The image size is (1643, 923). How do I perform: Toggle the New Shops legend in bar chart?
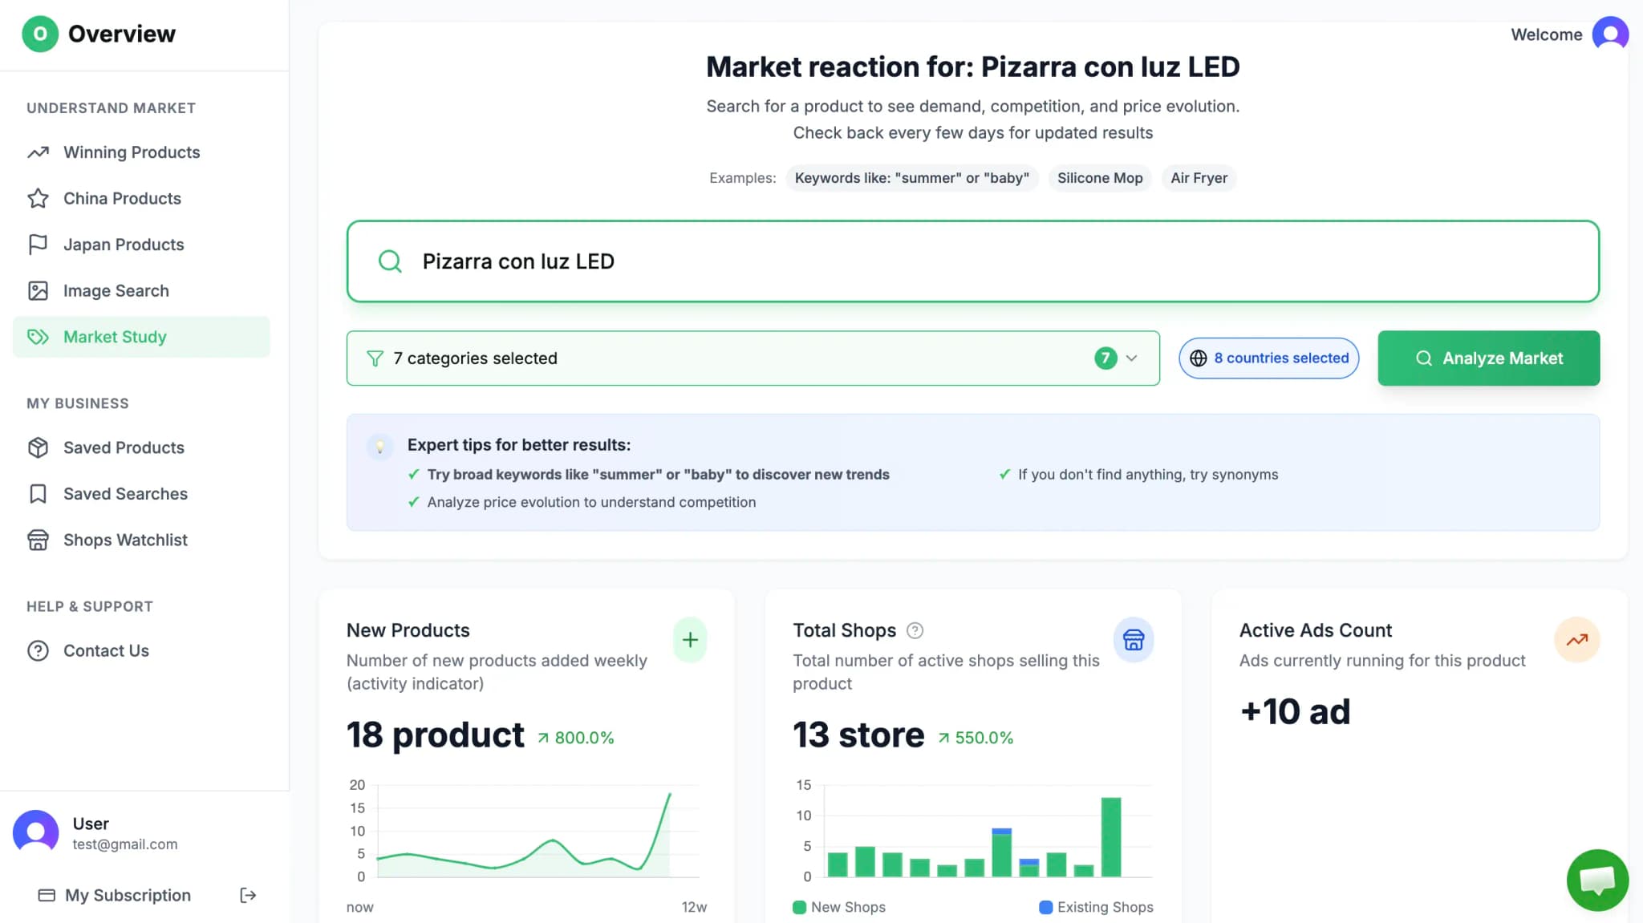839,906
